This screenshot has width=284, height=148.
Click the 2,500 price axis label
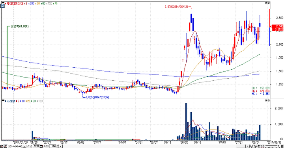[280, 18]
